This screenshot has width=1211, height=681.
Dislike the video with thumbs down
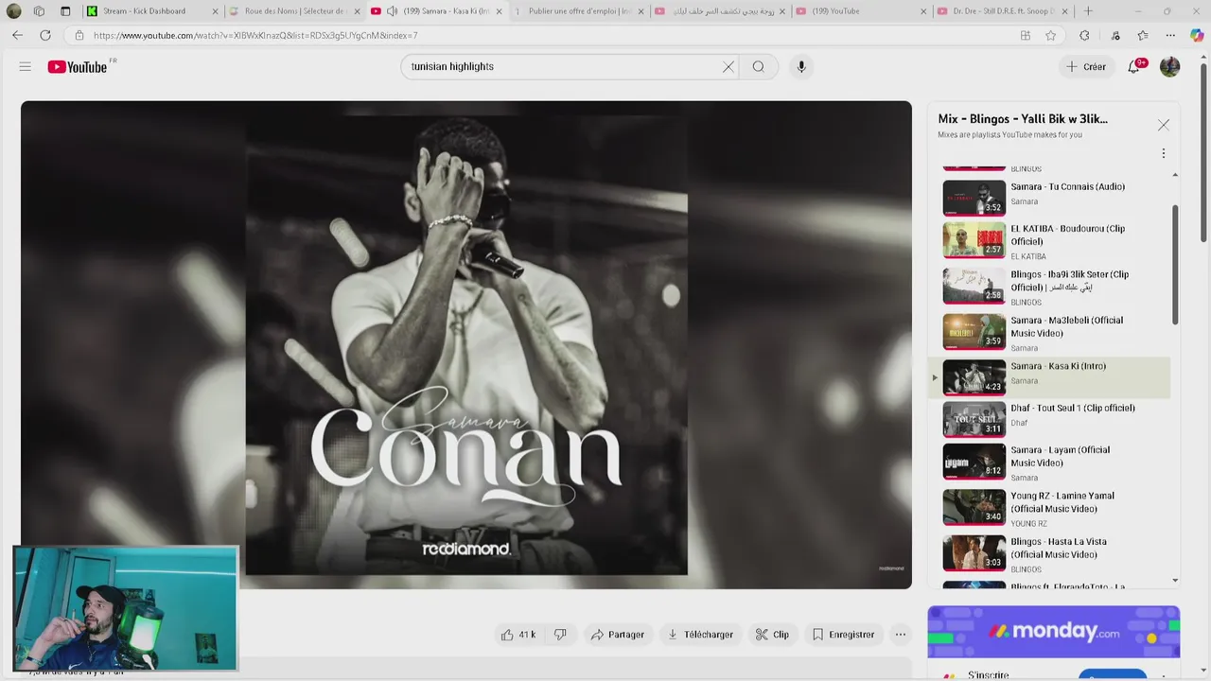tap(560, 635)
